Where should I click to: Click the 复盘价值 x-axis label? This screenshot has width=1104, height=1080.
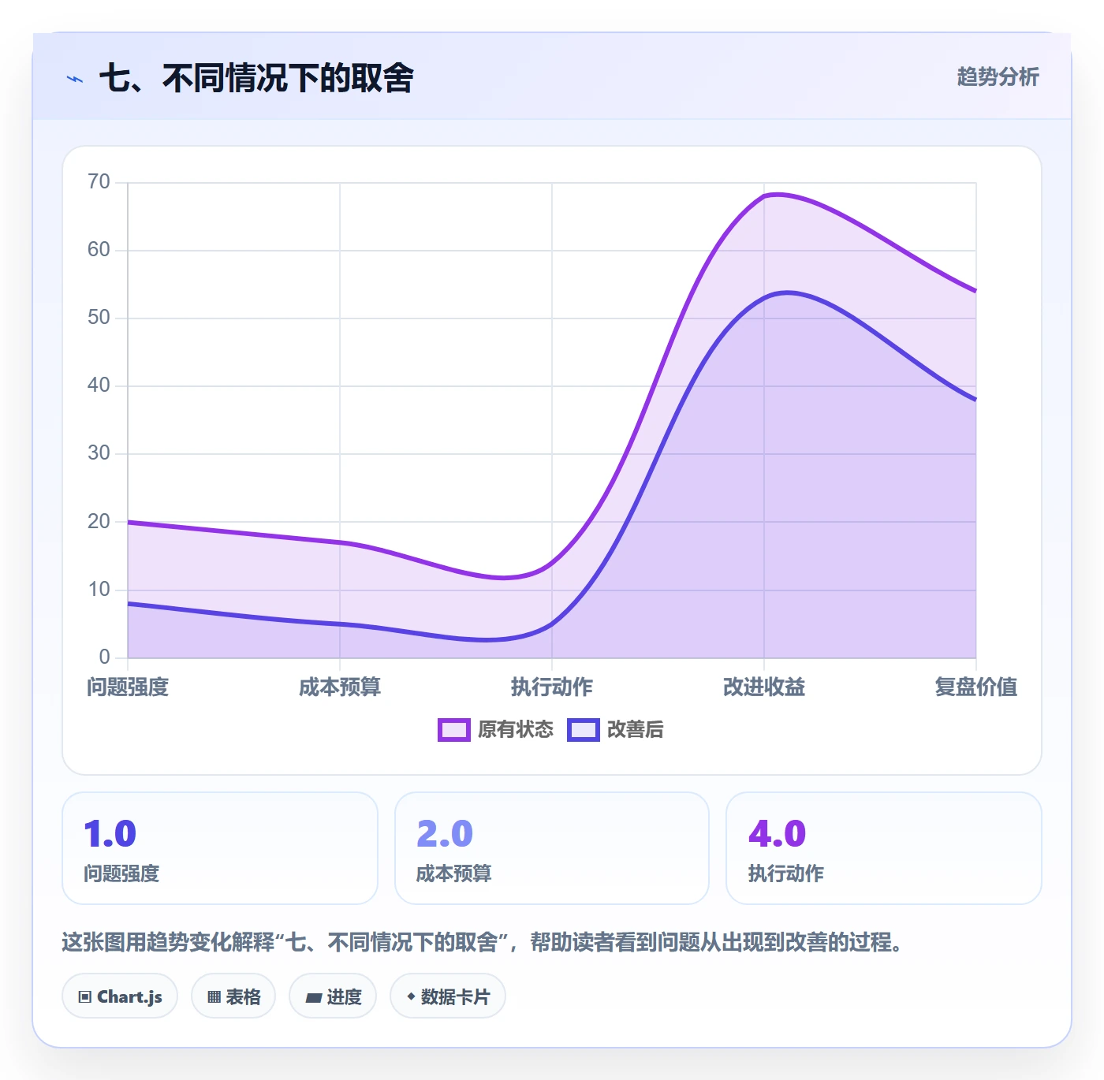click(x=975, y=687)
